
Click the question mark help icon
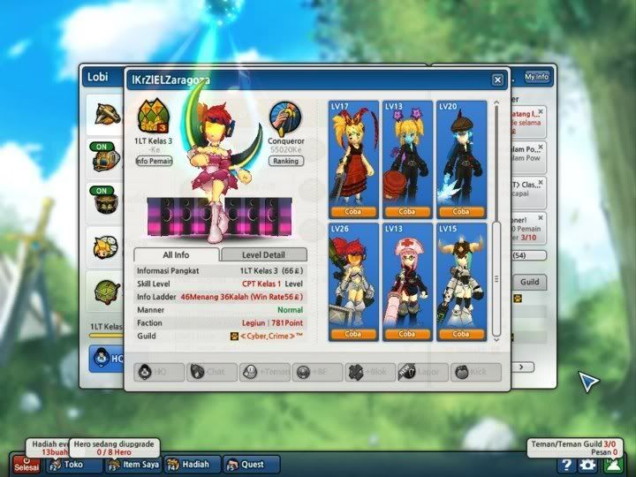566,465
